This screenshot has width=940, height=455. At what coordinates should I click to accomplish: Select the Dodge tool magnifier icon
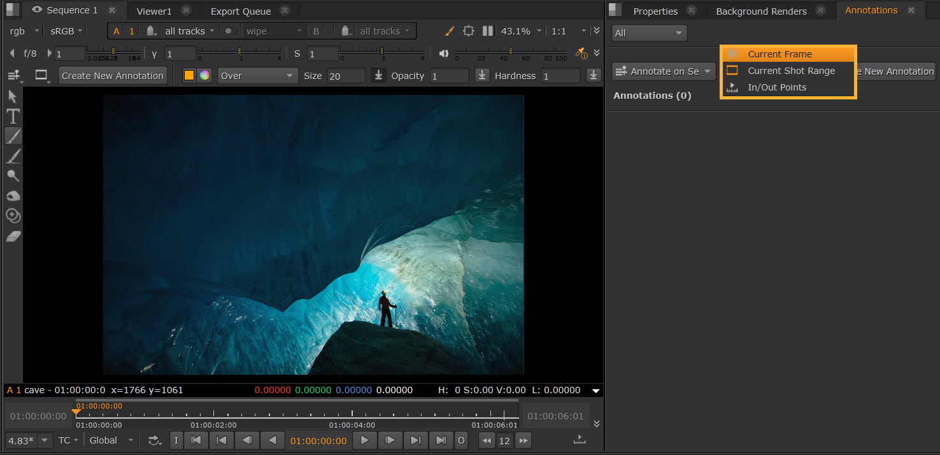(x=13, y=177)
